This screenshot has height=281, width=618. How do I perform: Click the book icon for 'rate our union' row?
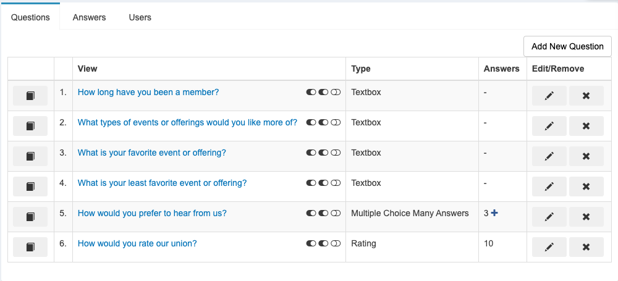(30, 247)
